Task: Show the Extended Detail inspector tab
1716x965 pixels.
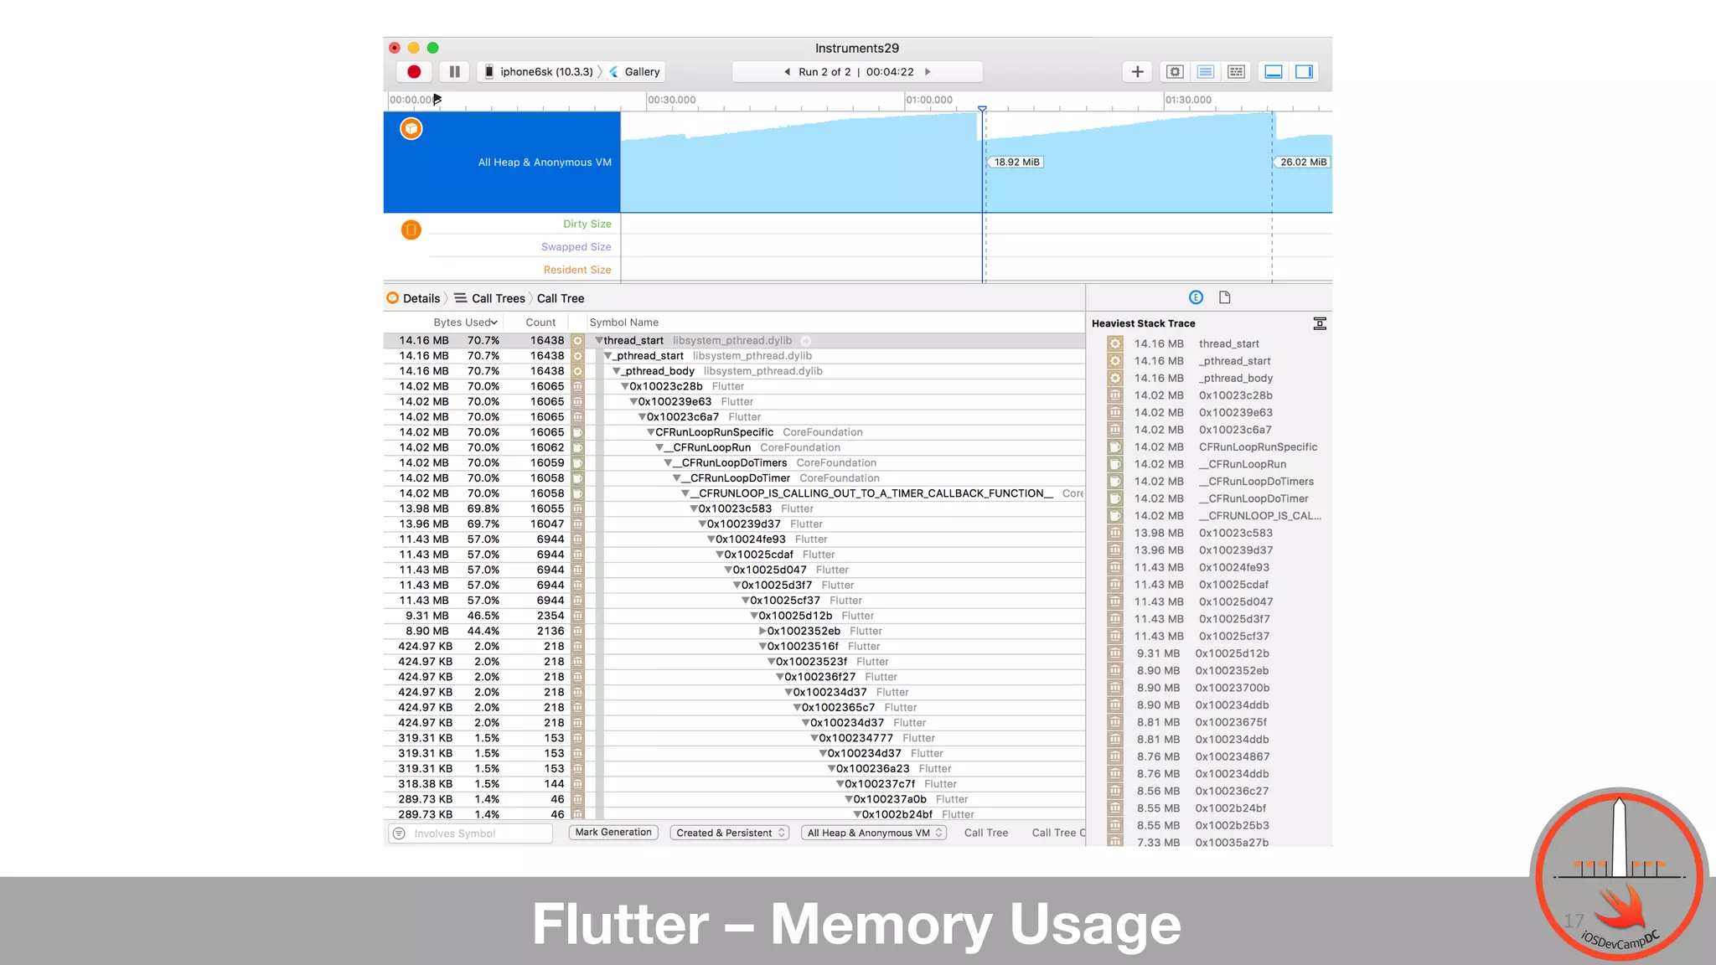Action: pyautogui.click(x=1196, y=297)
